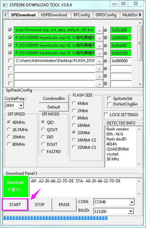Choose 32Mbit flash size
Viewport: 146px width, 228px height.
coord(81,132)
